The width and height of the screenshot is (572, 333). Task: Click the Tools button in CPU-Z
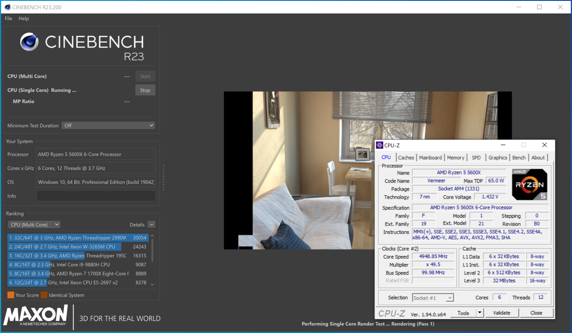(x=463, y=313)
